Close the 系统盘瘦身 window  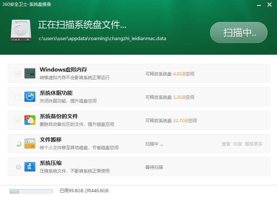pos(269,5)
